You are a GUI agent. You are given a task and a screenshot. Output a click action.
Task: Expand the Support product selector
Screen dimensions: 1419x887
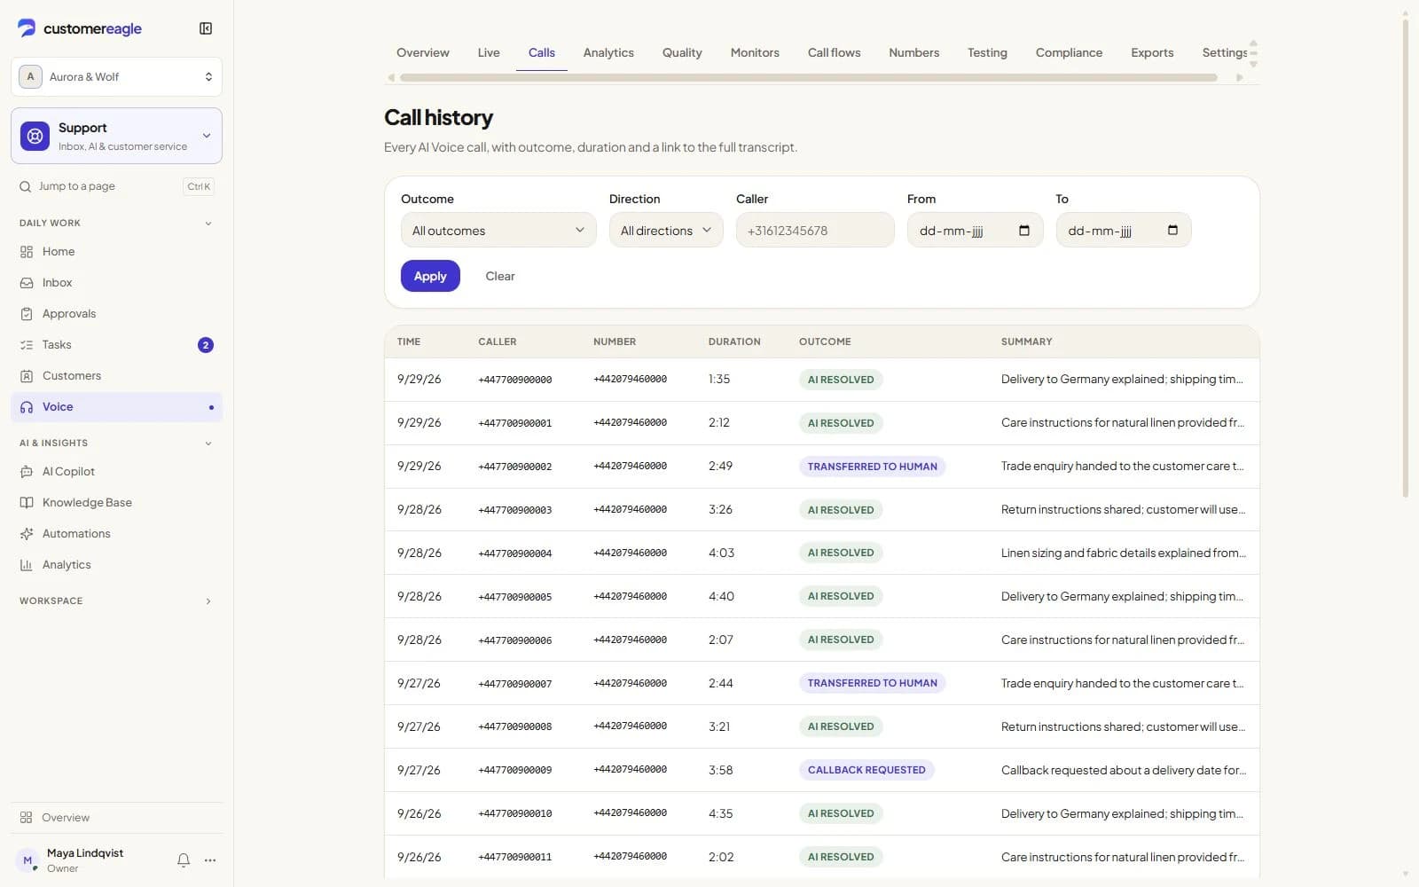(x=116, y=136)
